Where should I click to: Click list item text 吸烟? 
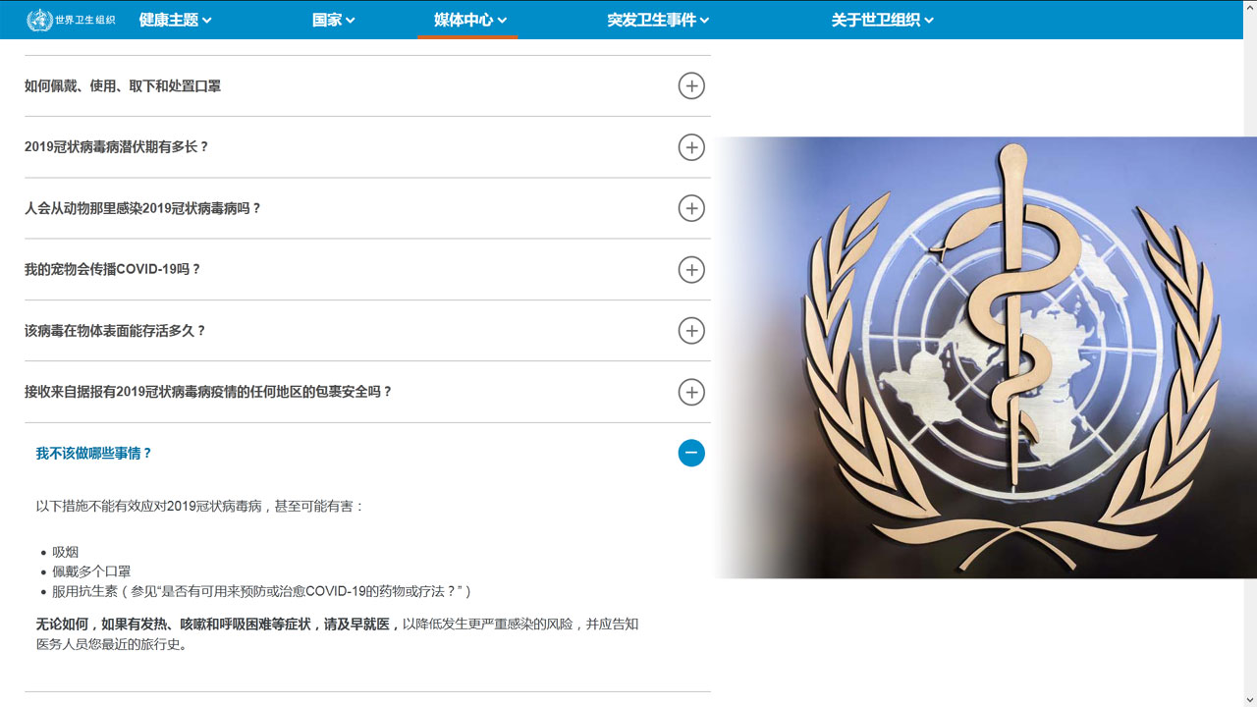(x=66, y=553)
